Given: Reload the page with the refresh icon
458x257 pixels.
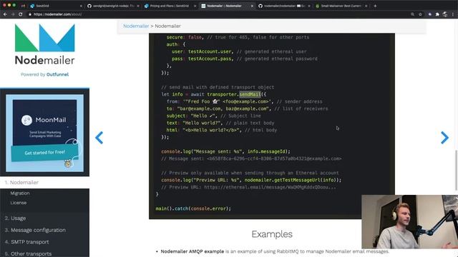Looking at the screenshot, I should coord(21,14).
